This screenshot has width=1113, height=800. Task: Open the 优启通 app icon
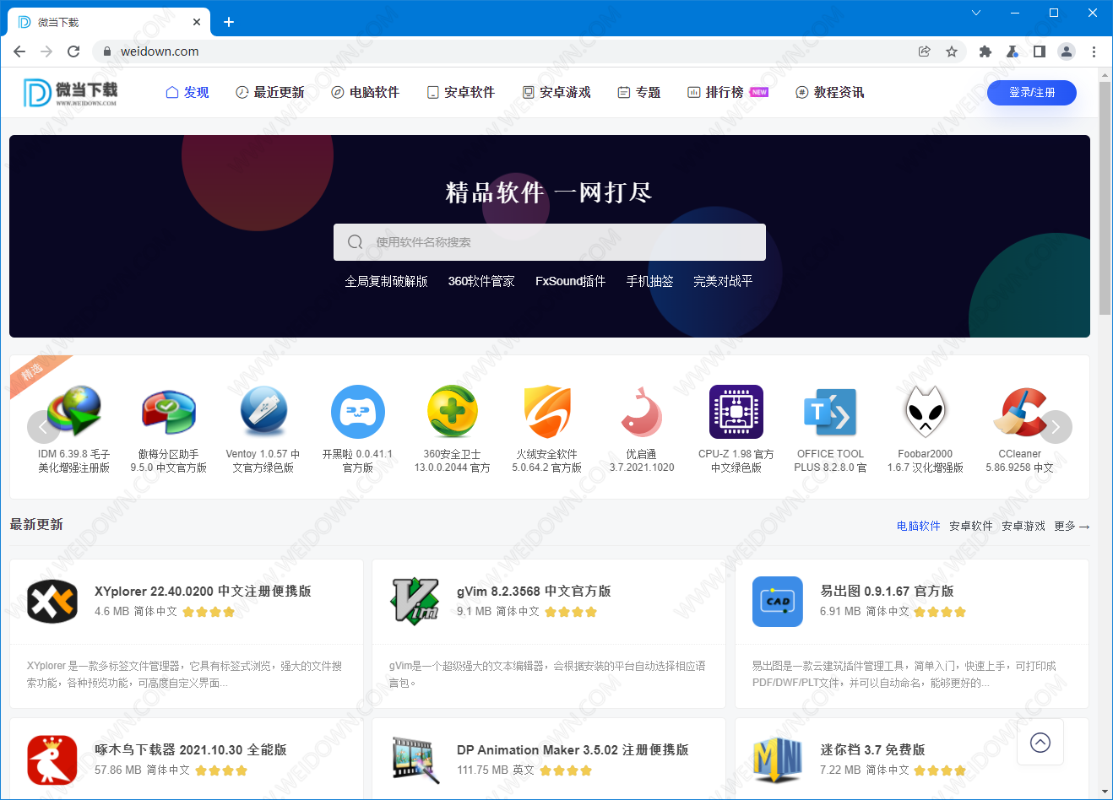[642, 412]
